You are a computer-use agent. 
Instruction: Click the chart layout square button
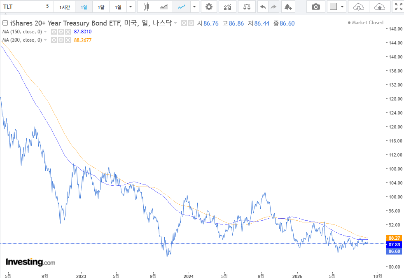coord(334,7)
